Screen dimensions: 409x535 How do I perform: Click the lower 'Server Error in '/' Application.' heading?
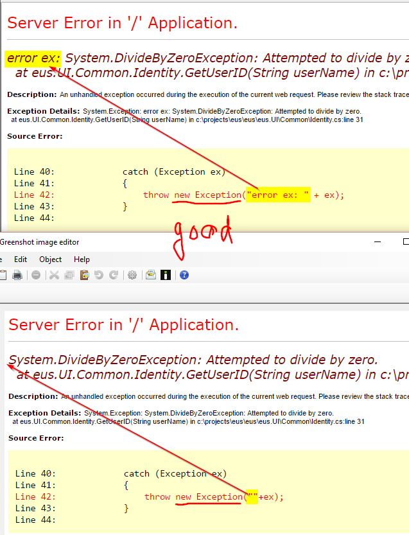pos(123,325)
